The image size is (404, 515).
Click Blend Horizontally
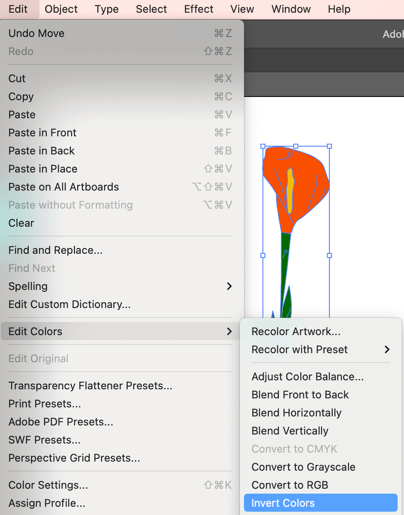click(x=296, y=413)
